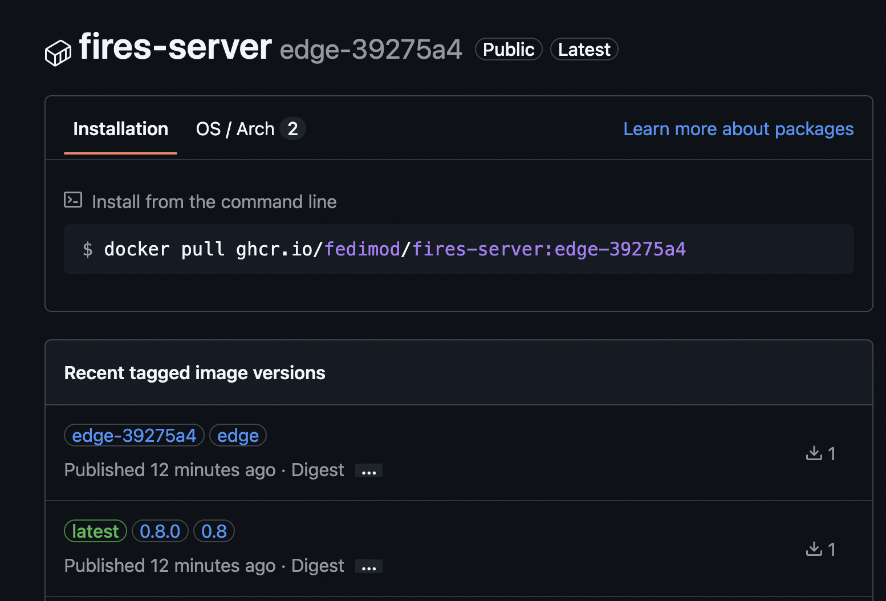Click the Latest status badge
The height and width of the screenshot is (601, 886).
tap(584, 49)
